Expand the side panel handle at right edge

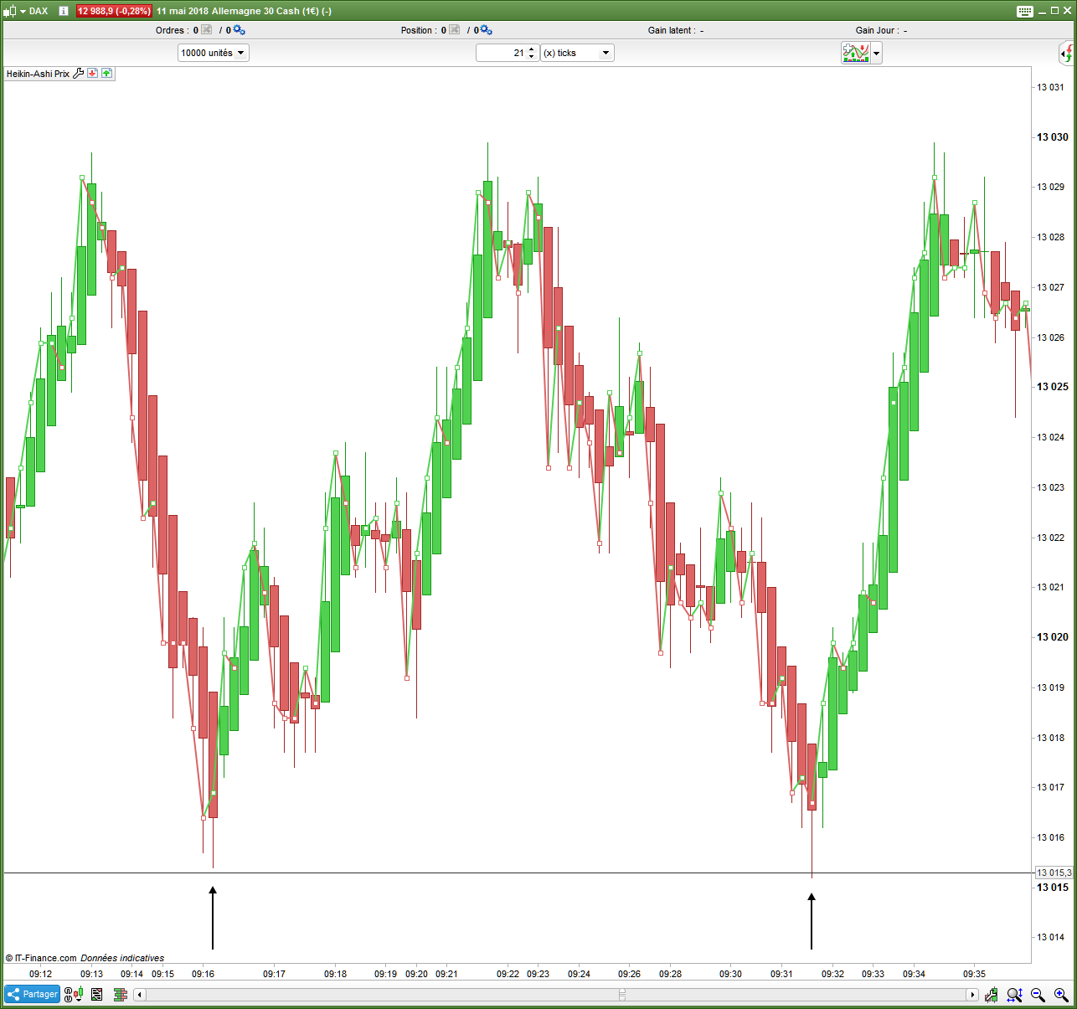tap(1067, 54)
